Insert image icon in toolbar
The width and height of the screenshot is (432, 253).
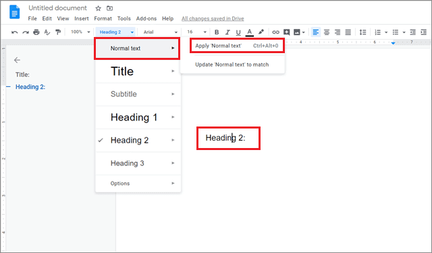click(297, 32)
